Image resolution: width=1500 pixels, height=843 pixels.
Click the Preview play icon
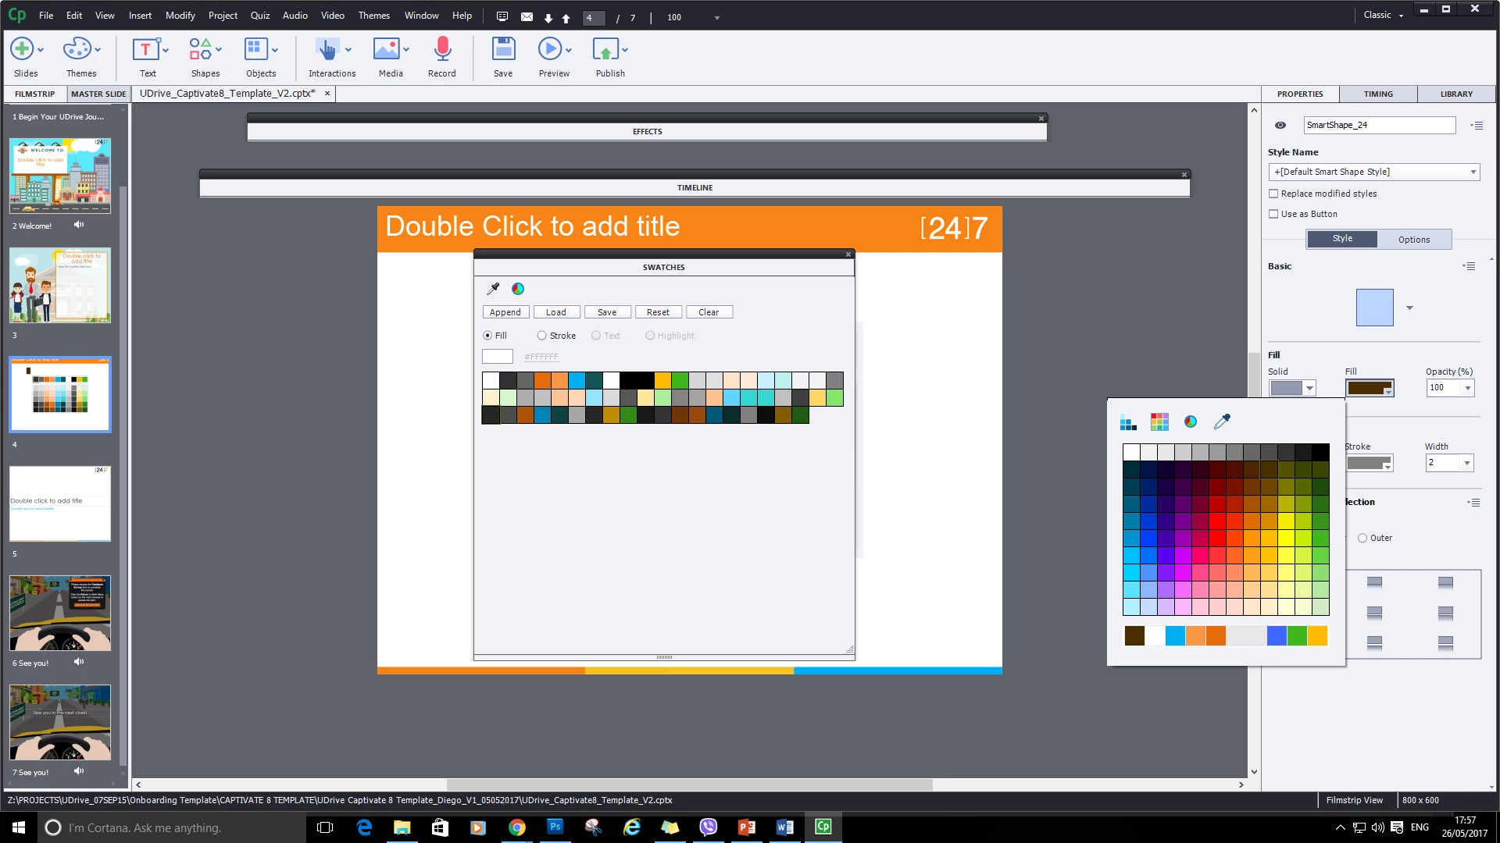(549, 50)
